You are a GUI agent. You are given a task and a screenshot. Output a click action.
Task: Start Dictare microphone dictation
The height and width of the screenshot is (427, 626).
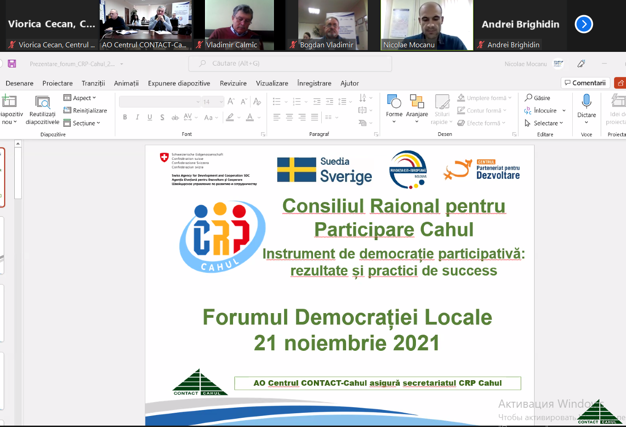586,101
